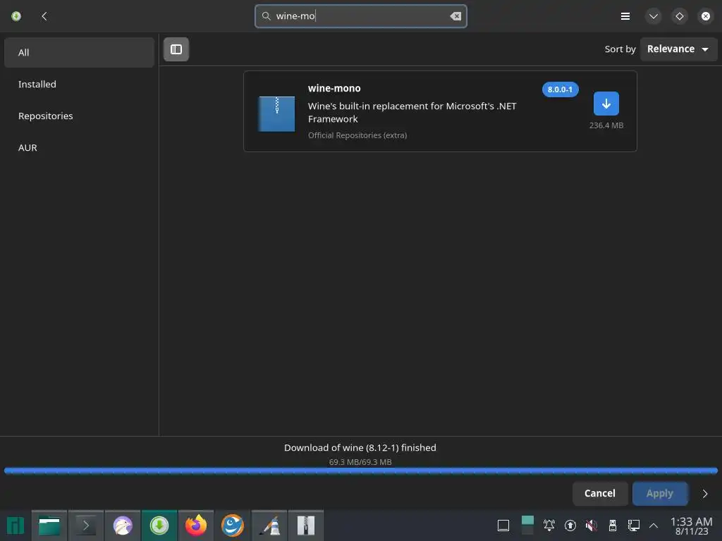Open the file manager from taskbar
722x541 pixels.
pyautogui.click(x=49, y=526)
